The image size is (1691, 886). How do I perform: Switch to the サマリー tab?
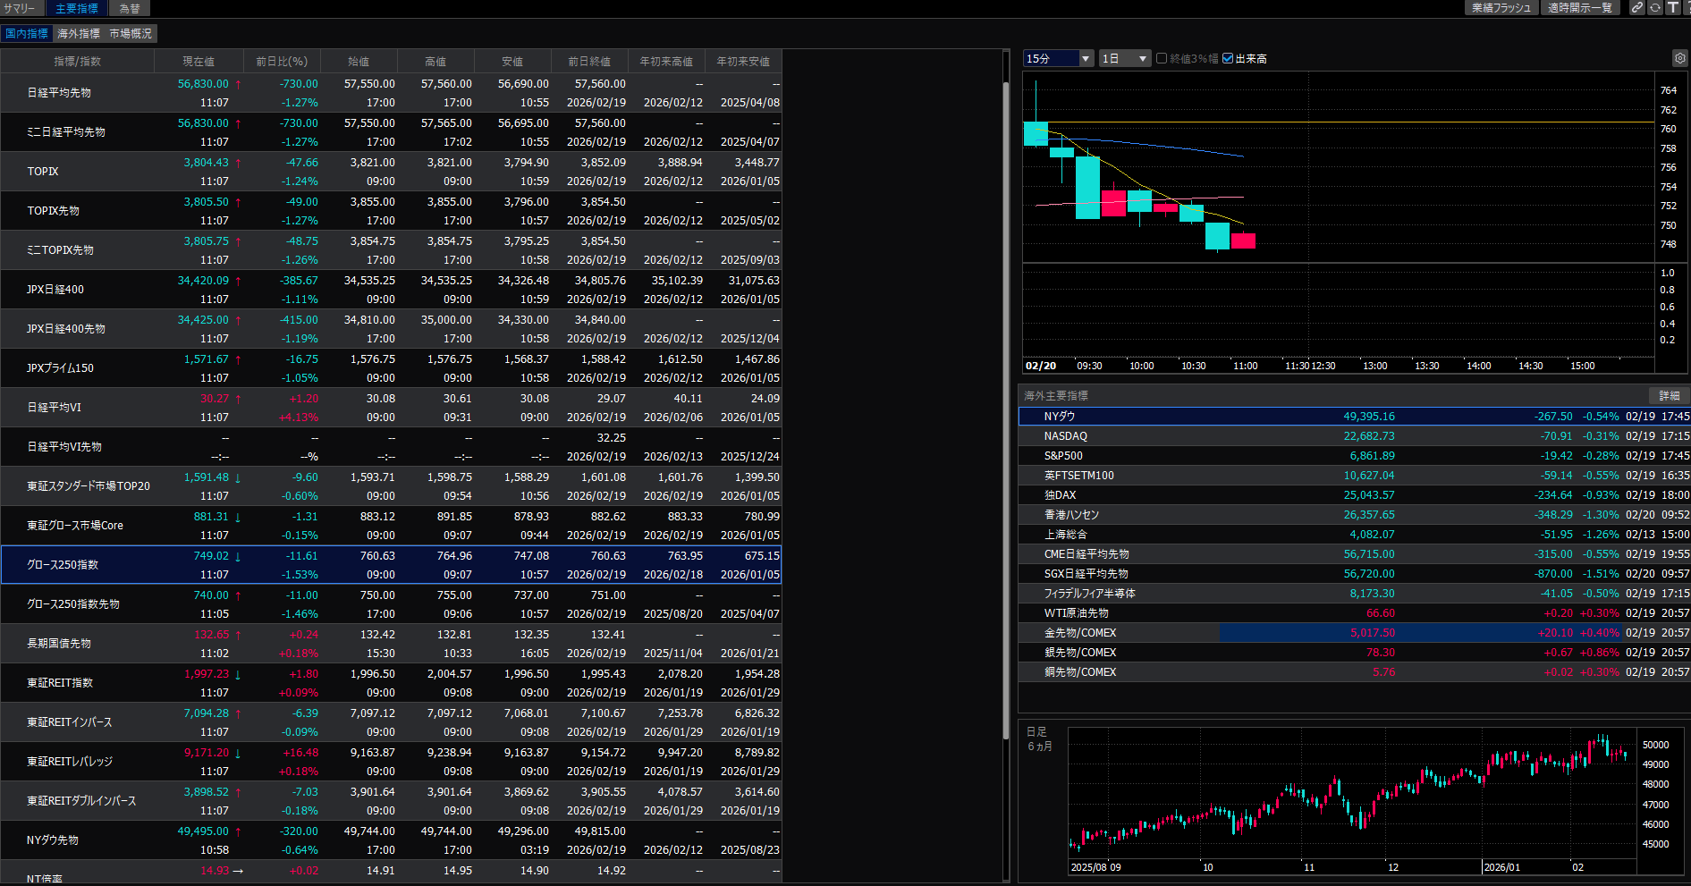pos(20,8)
